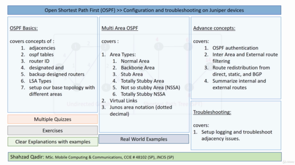Click 'Virtual Links' list item
This screenshot has height=165, width=295.
click(x=124, y=100)
